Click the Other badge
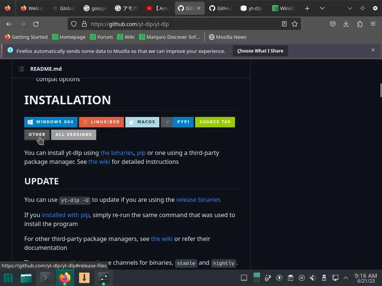The image size is (382, 286). [37, 134]
